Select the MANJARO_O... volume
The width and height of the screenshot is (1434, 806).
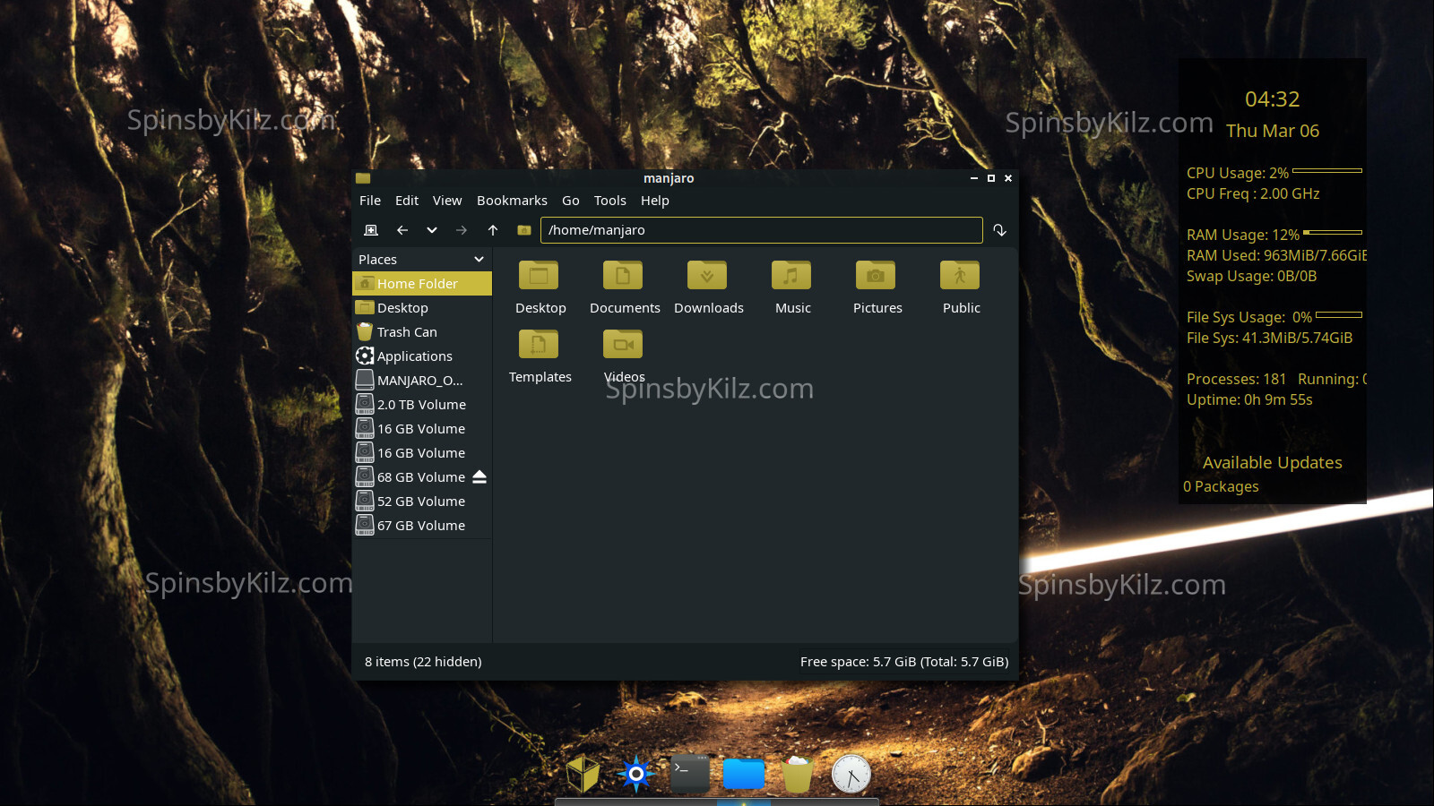click(422, 381)
